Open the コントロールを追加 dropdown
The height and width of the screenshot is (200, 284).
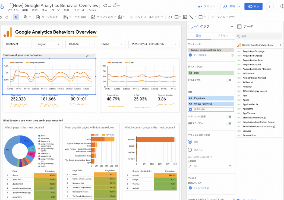click(146, 17)
